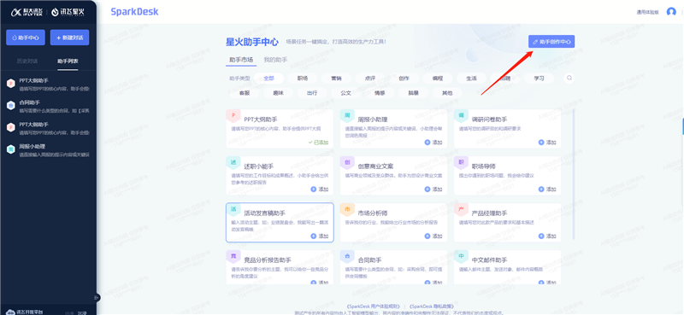The width and height of the screenshot is (684, 315).
Task: Open the user avatar in the top right
Action: coord(671,12)
